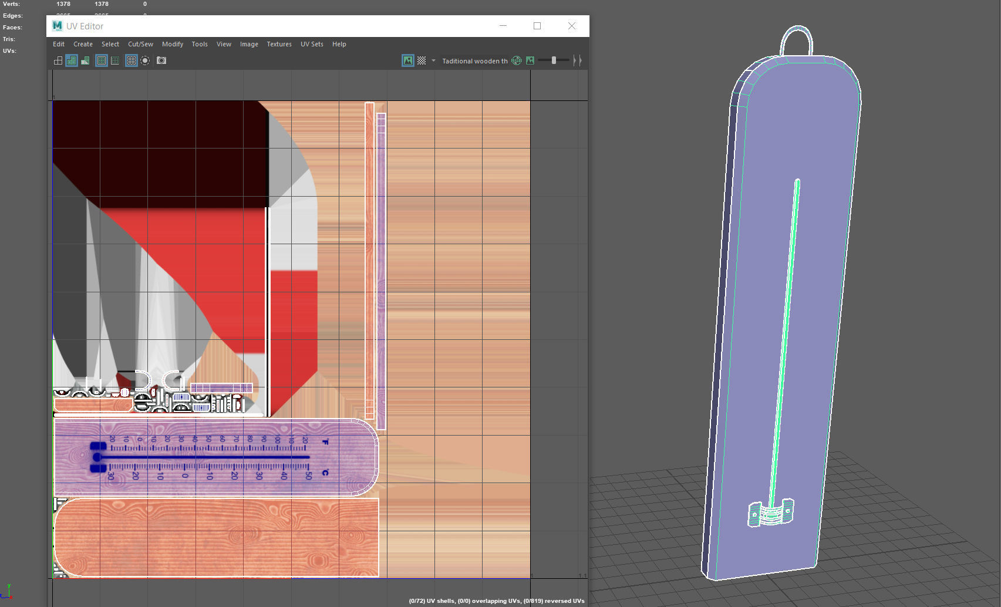Toggle alpha channel display icon
This screenshot has width=1001, height=607.
coord(530,60)
